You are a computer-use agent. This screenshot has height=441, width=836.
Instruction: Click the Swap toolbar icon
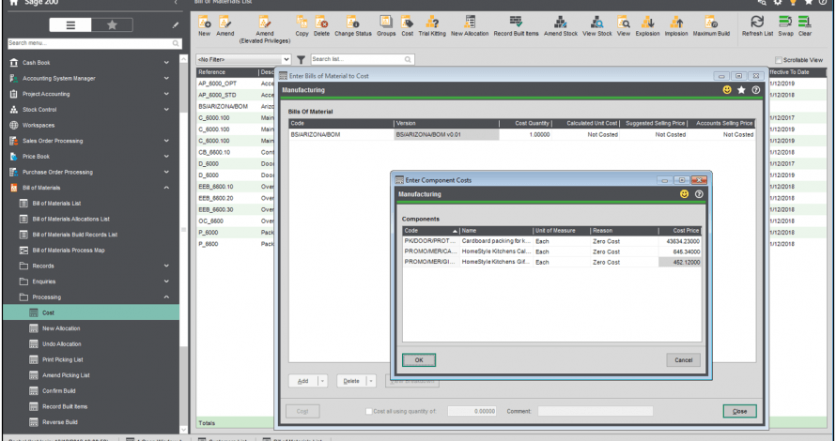[x=785, y=26]
